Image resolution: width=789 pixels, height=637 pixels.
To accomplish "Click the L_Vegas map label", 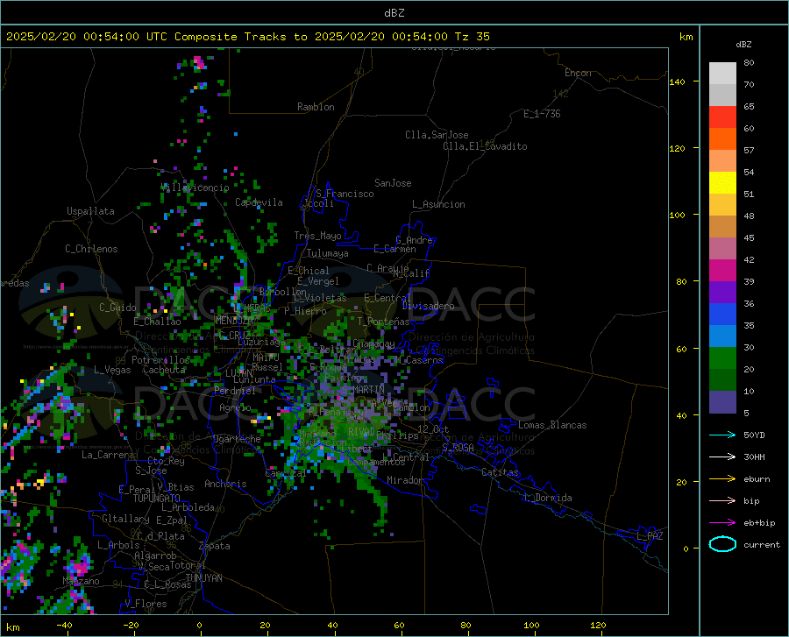I will (x=112, y=370).
